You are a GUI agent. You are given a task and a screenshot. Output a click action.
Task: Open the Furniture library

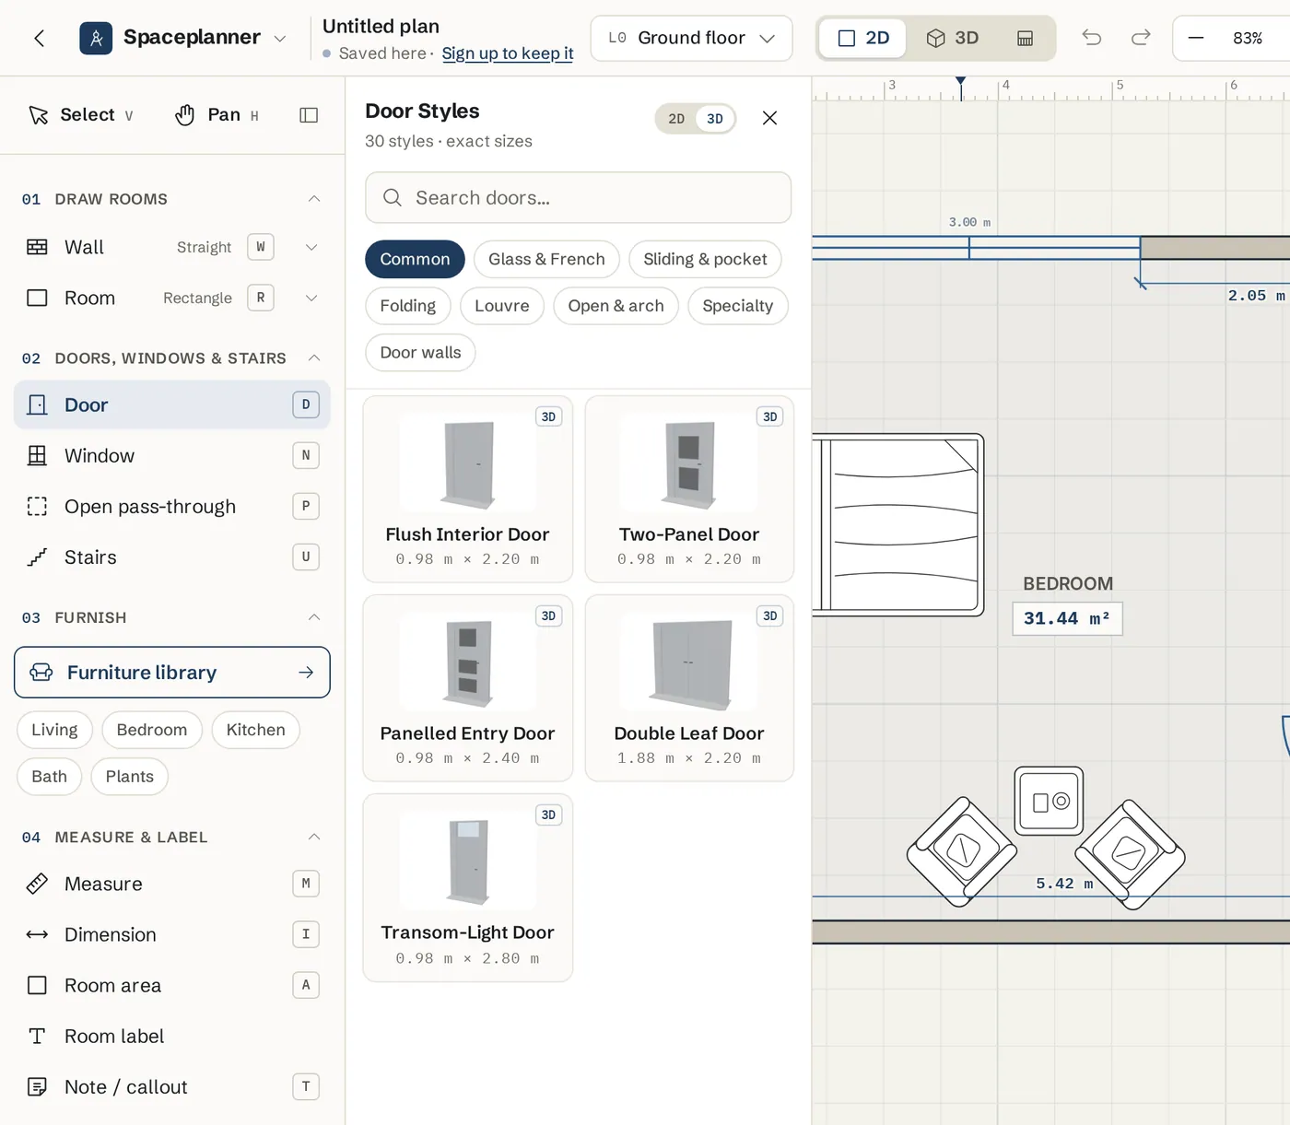(x=172, y=673)
